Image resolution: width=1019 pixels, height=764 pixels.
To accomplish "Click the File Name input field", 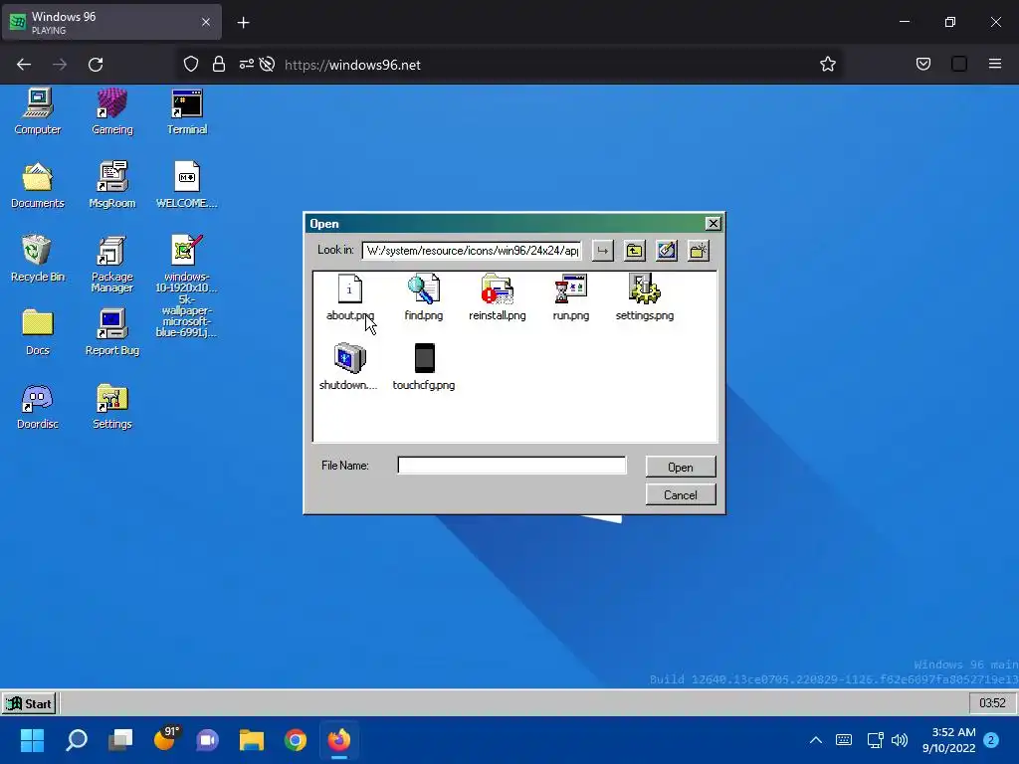I will coord(512,466).
